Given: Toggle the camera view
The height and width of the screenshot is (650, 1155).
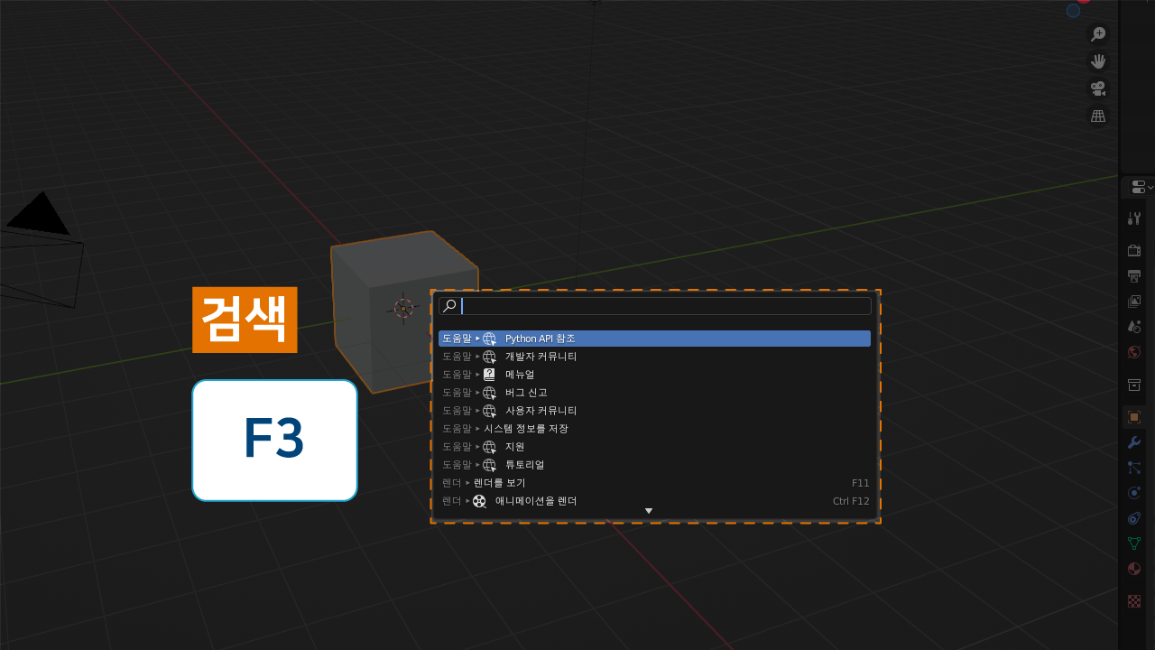Looking at the screenshot, I should [1098, 88].
